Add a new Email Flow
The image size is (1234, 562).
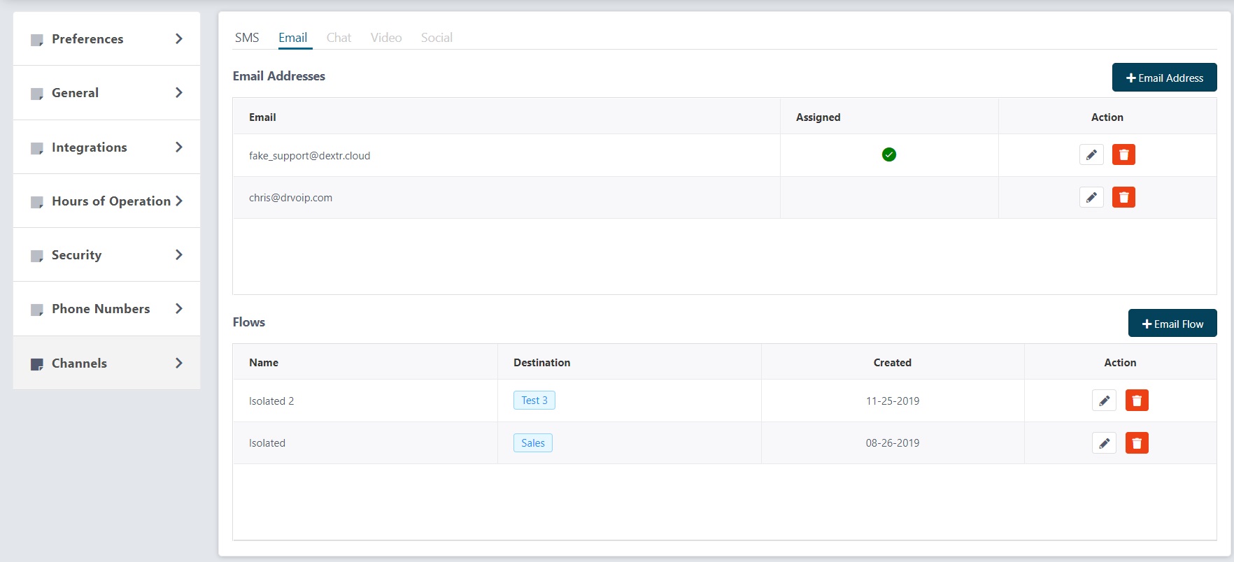tap(1172, 324)
